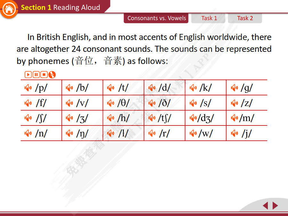Select the /k/ phoneme text

tap(206, 88)
